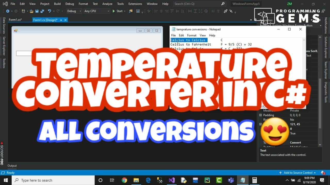Click the Windows Start button

click(6, 180)
